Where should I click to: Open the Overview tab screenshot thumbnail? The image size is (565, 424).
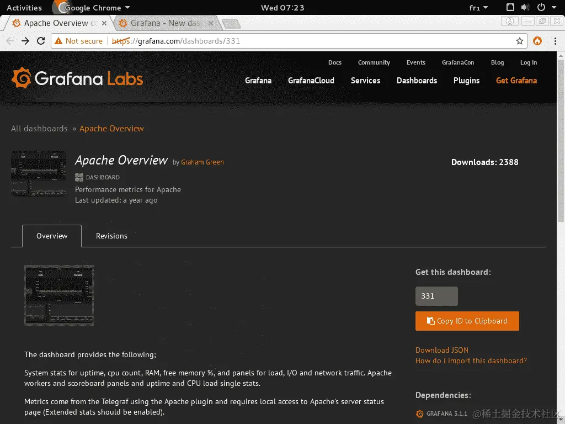(59, 295)
